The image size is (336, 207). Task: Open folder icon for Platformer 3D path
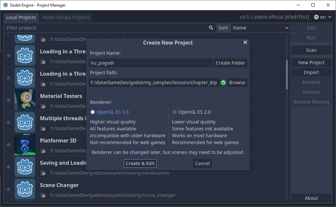[x=43, y=151]
